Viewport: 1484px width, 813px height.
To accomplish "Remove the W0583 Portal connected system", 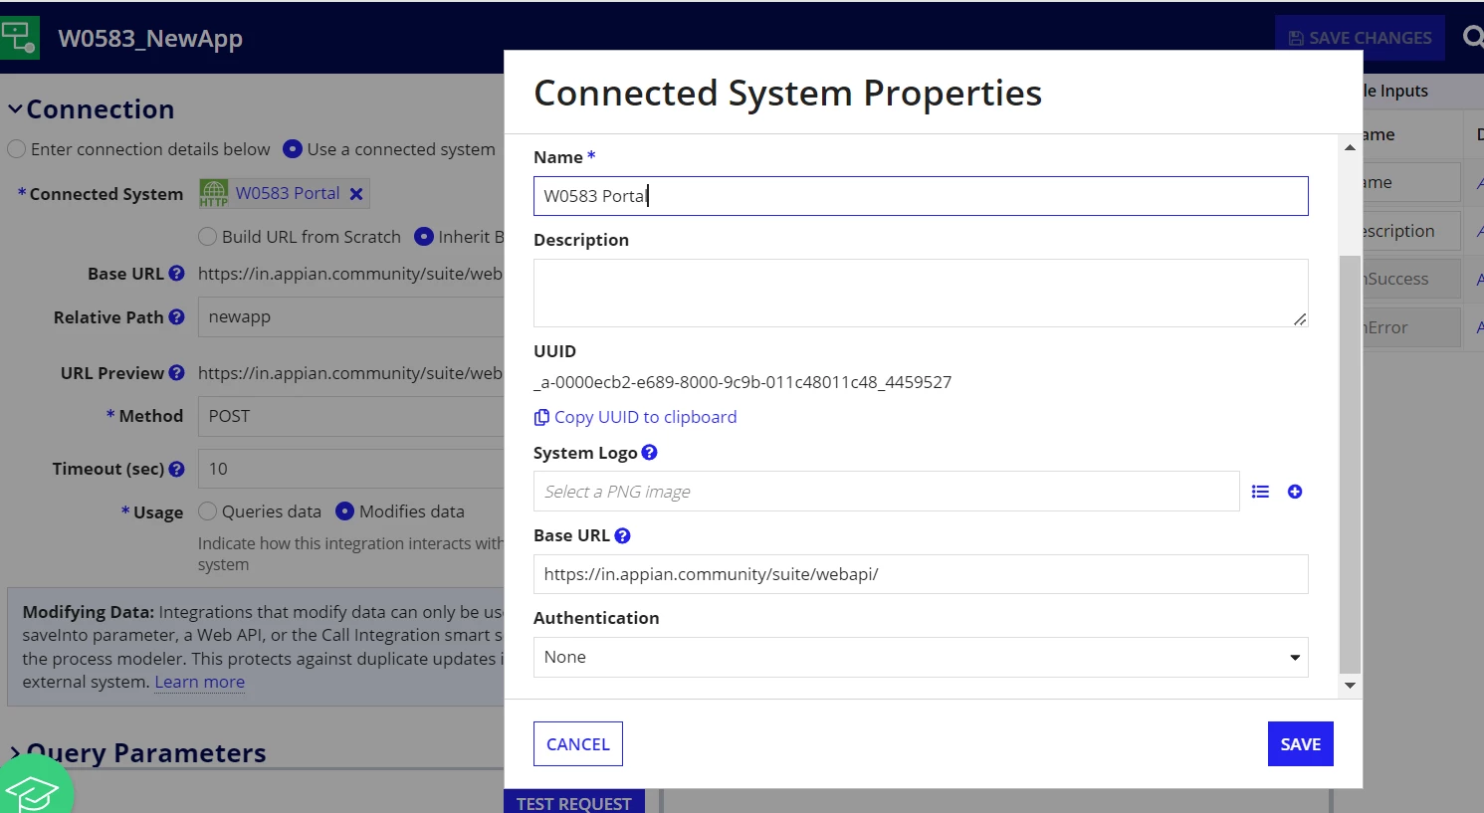I will click(356, 194).
